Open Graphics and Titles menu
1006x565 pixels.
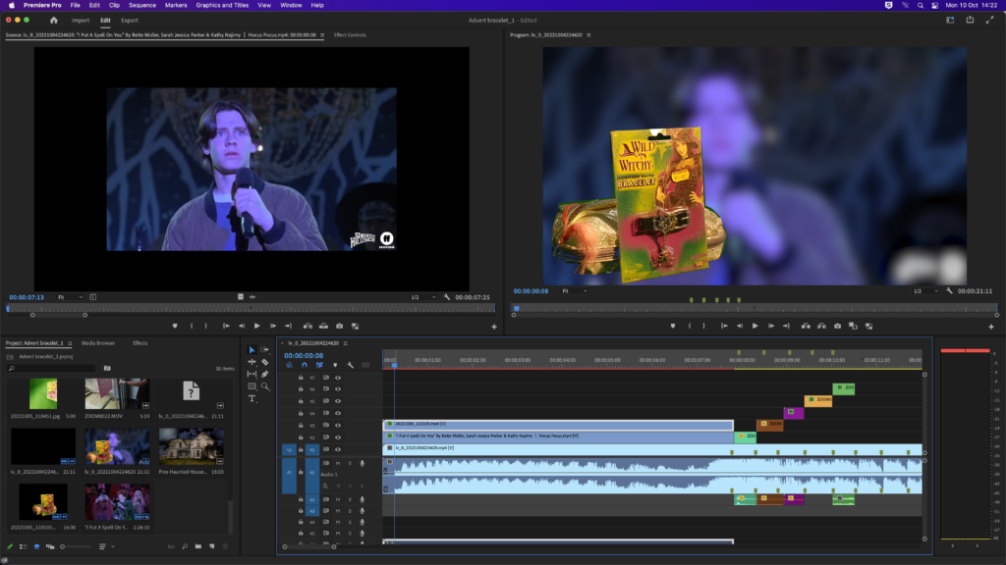(x=222, y=5)
